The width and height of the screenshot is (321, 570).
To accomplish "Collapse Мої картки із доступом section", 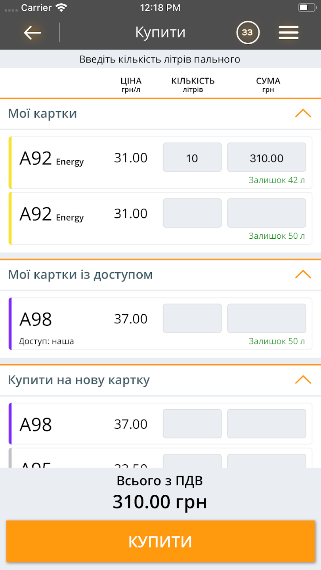I will point(303,274).
